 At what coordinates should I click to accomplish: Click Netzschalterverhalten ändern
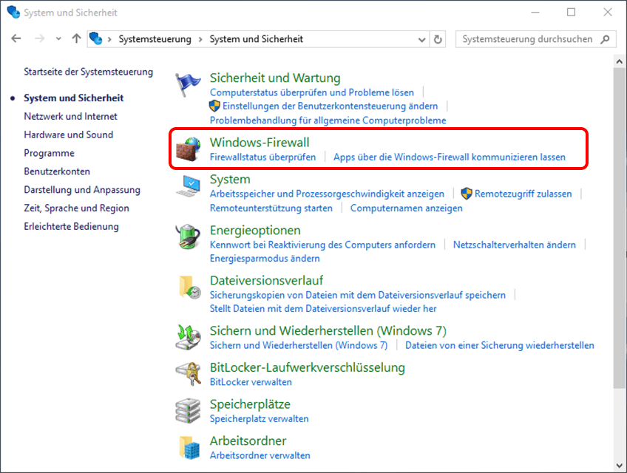[x=514, y=245]
